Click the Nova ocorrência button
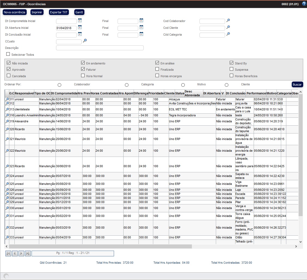 coord(15,12)
